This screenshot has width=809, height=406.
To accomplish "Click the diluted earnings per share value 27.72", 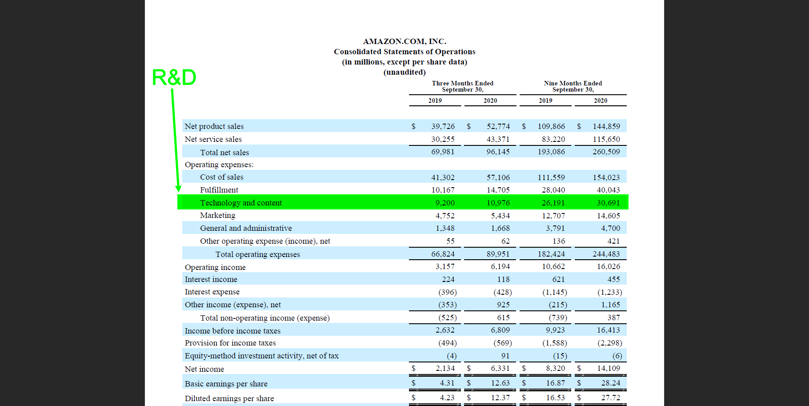I will (611, 398).
